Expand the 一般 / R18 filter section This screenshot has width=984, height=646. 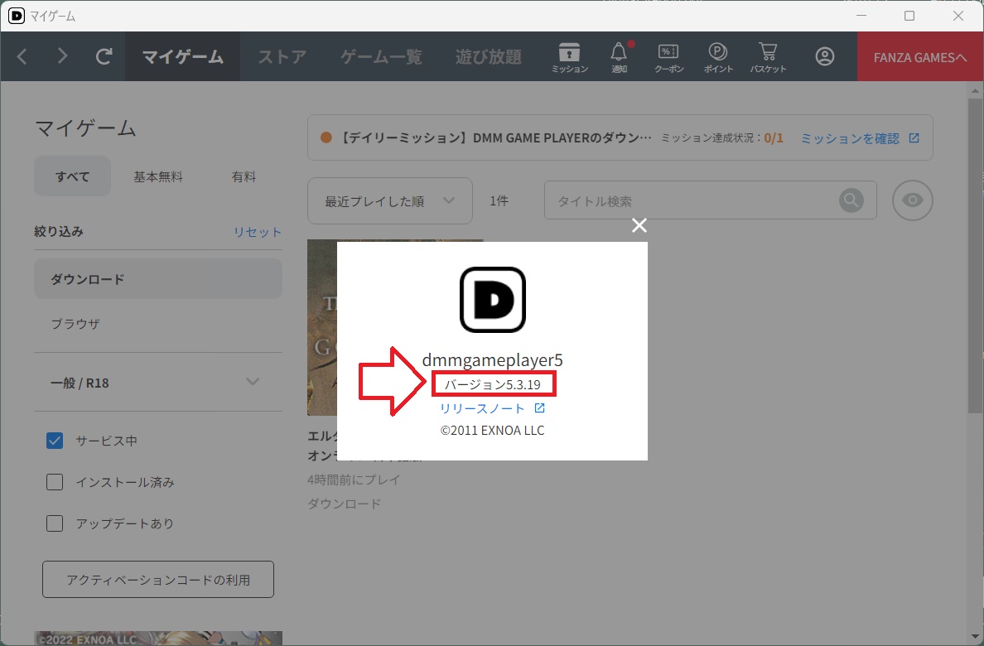pyautogui.click(x=158, y=383)
